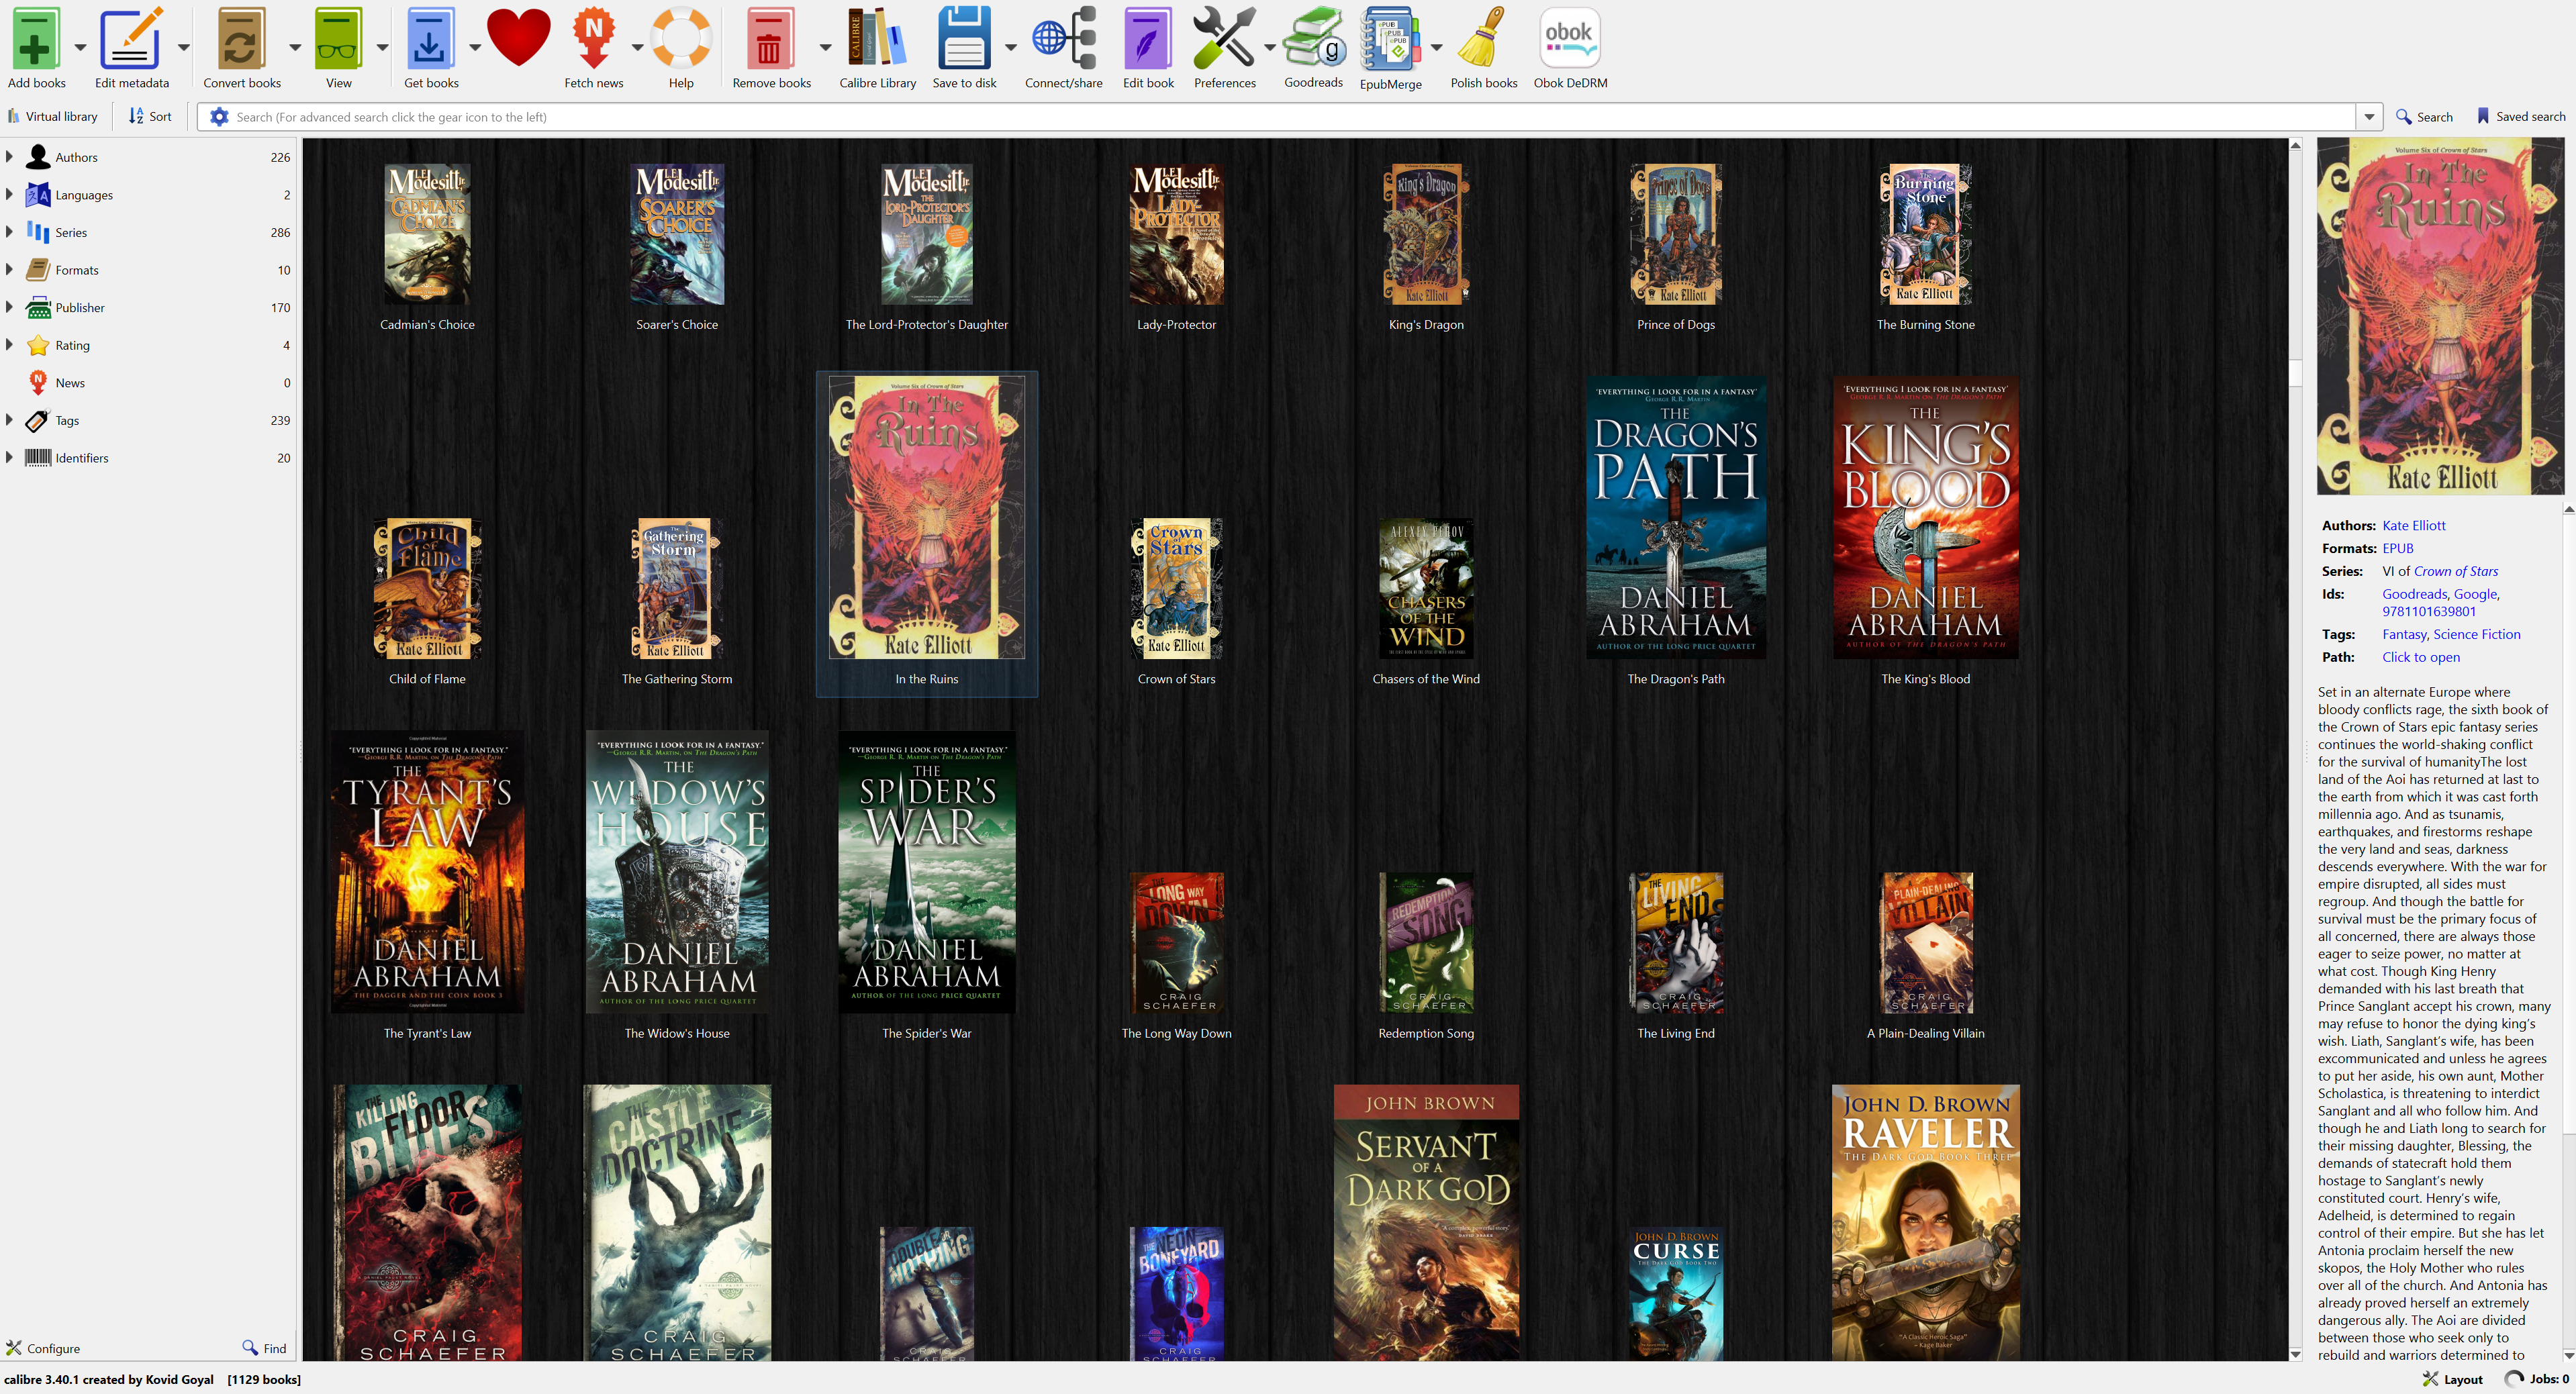Select The Dragon's Path book cover

pyautogui.click(x=1675, y=517)
